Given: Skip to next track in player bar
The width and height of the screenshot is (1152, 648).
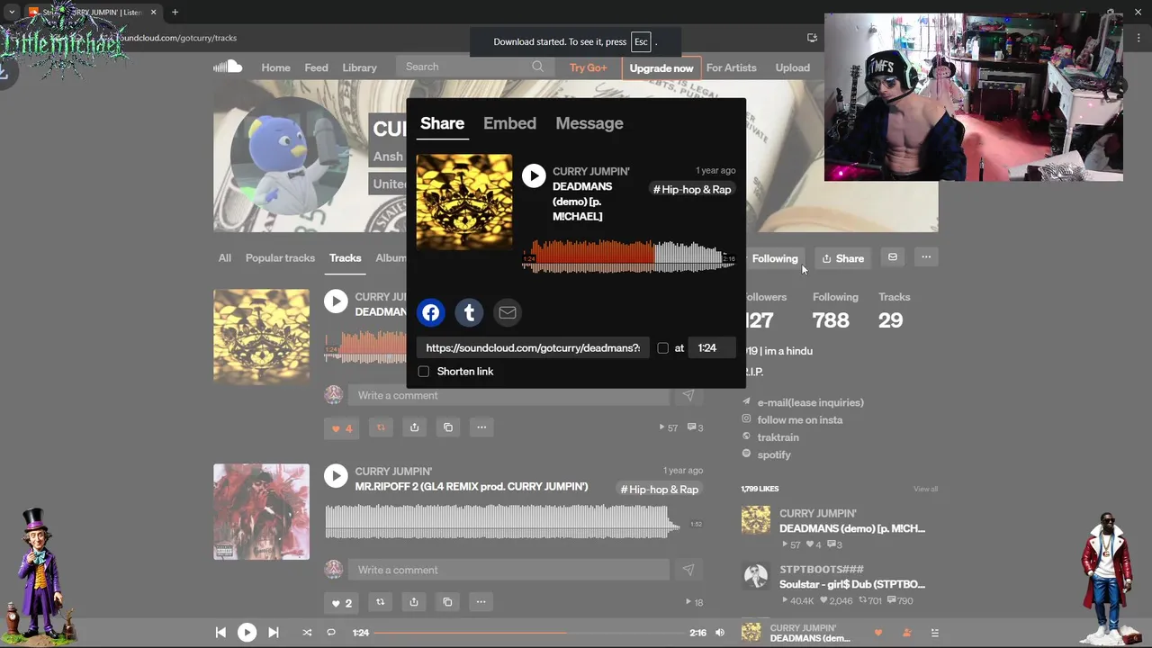Looking at the screenshot, I should 274,633.
